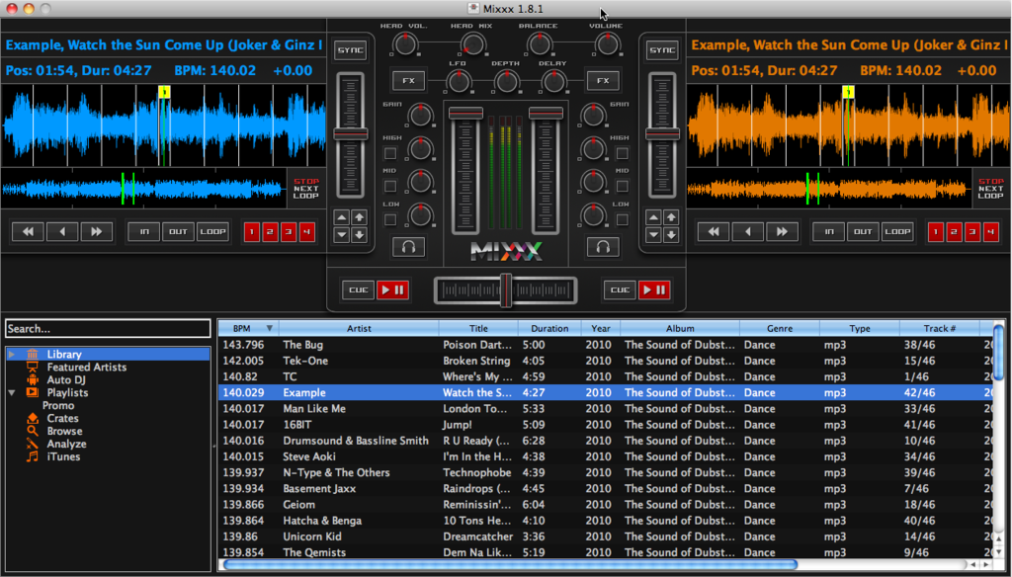
Task: Select track by Basement Jaxx
Action: click(x=606, y=489)
